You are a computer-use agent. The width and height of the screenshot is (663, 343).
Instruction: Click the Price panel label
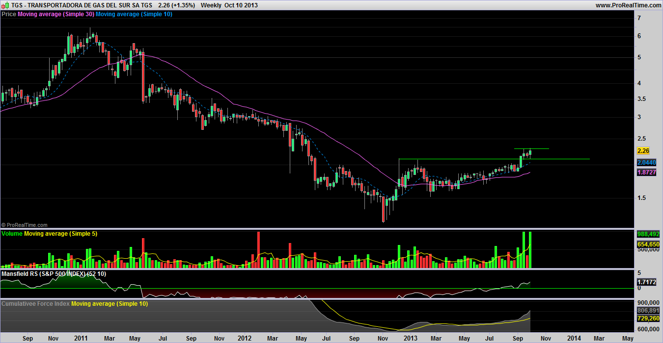[x=9, y=14]
